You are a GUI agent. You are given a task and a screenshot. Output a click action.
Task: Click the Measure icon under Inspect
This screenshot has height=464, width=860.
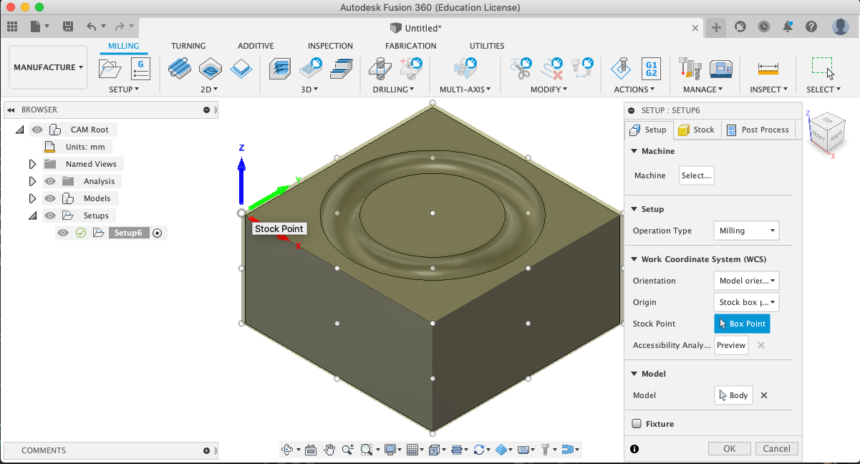click(768, 69)
